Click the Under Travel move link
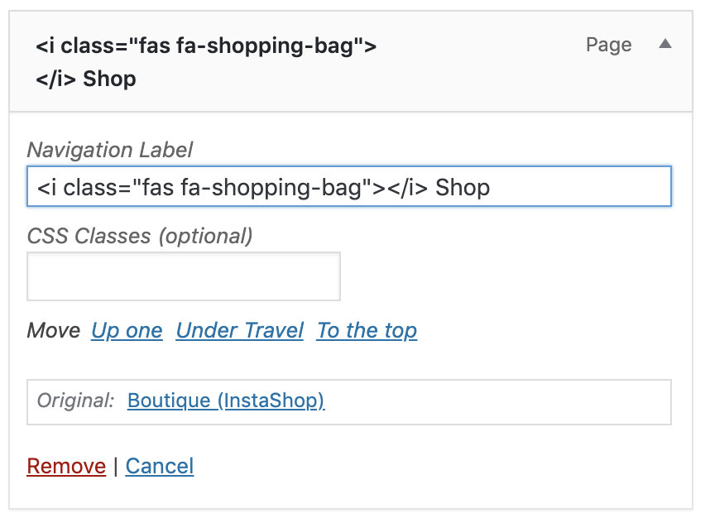Viewport: 710px width, 523px height. 240,331
